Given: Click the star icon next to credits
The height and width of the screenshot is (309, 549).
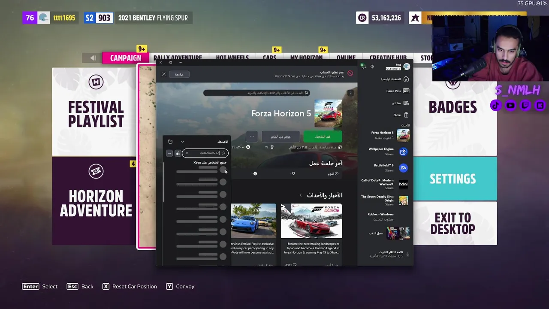Looking at the screenshot, I should click(x=415, y=18).
